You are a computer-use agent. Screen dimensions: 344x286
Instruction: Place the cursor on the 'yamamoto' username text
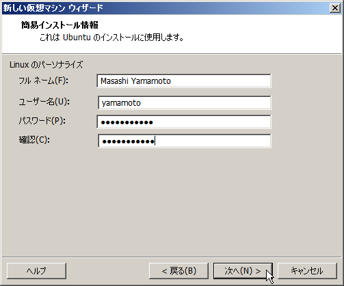(x=121, y=103)
